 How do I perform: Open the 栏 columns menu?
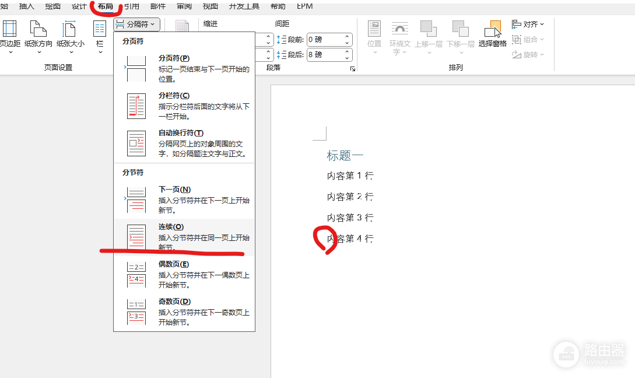100,37
